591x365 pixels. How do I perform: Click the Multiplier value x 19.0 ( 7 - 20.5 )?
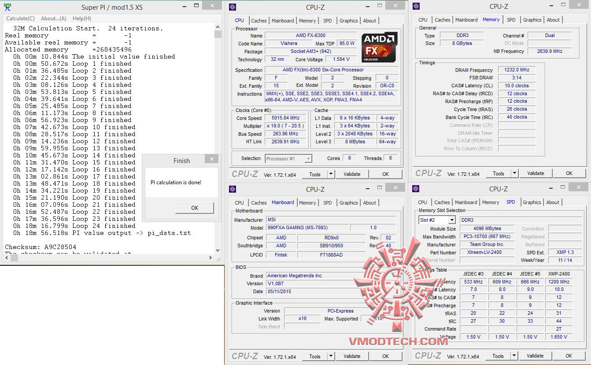click(x=285, y=126)
